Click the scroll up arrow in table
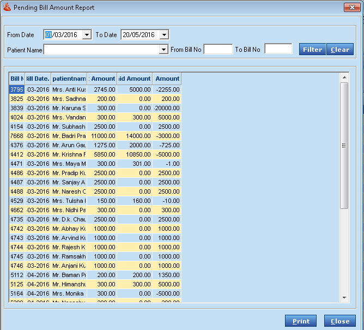 344,79
